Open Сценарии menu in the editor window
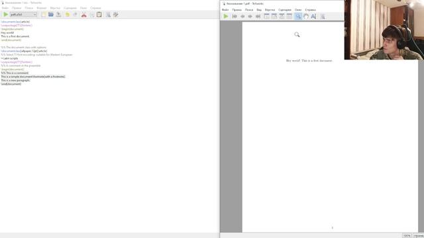The height and width of the screenshot is (238, 424). (70, 8)
